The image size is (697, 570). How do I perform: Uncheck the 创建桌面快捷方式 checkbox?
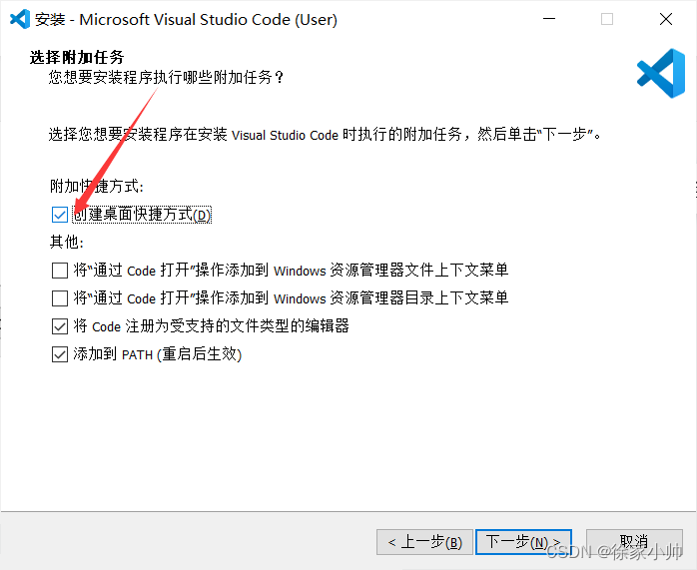click(60, 215)
